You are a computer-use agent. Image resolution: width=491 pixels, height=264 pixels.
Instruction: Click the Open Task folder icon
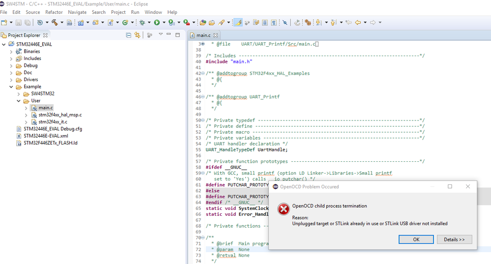(x=212, y=23)
